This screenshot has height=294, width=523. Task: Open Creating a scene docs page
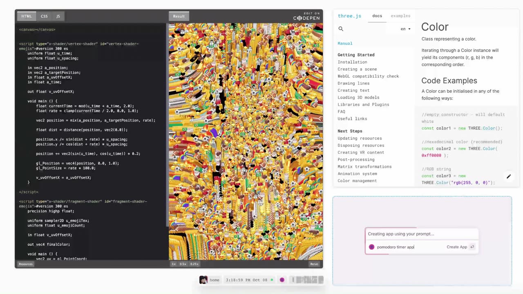(357, 69)
